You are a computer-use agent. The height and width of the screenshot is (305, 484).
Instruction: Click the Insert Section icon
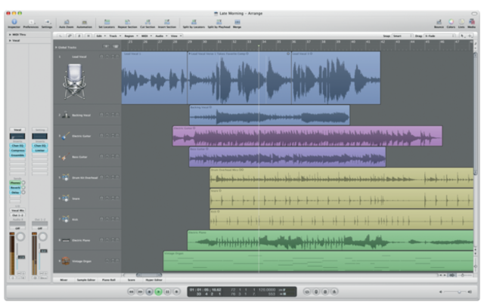[x=167, y=22]
